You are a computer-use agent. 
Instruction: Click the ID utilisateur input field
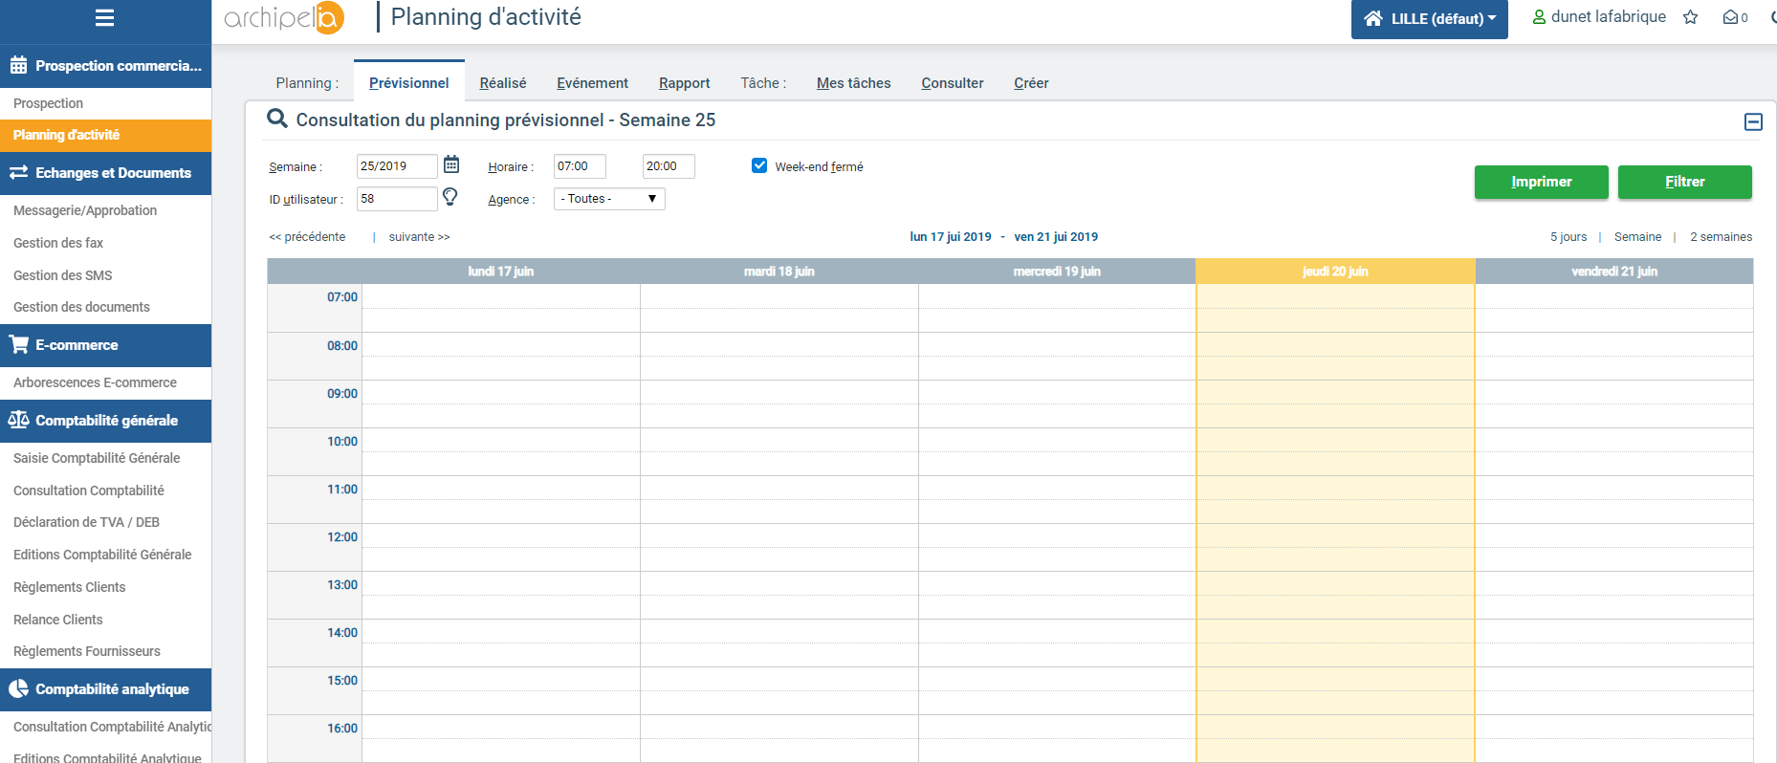coord(396,199)
